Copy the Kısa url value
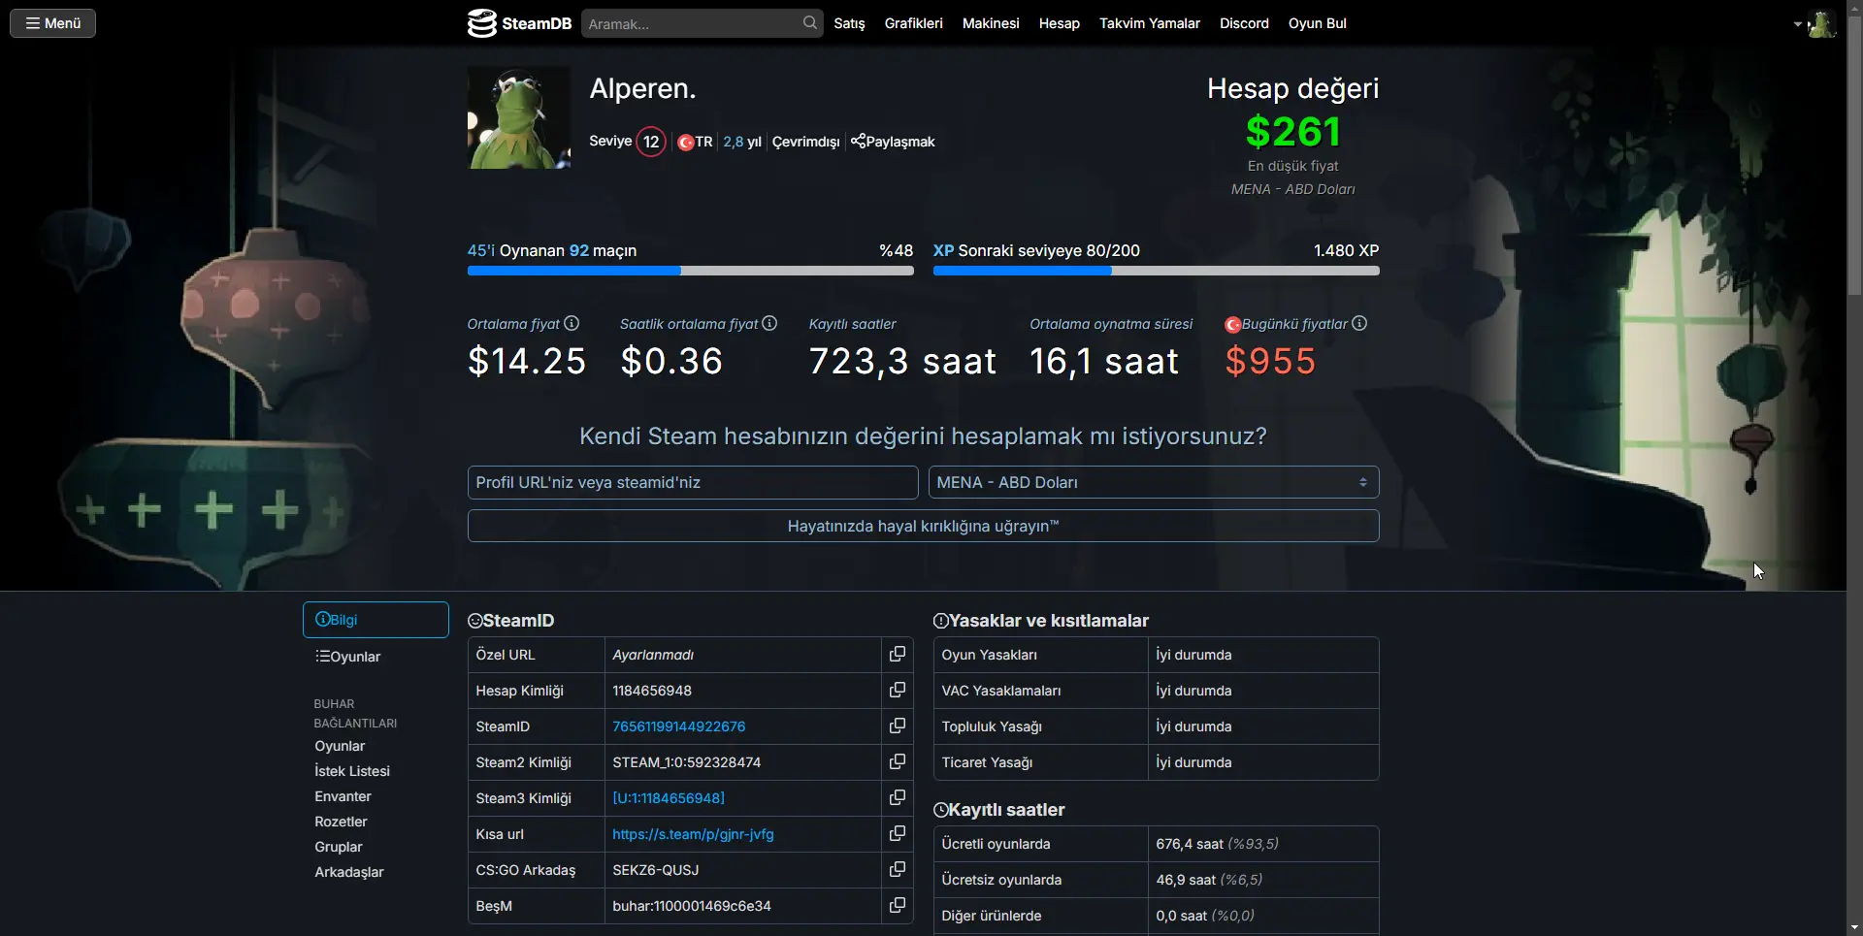The image size is (1863, 936). click(x=897, y=834)
